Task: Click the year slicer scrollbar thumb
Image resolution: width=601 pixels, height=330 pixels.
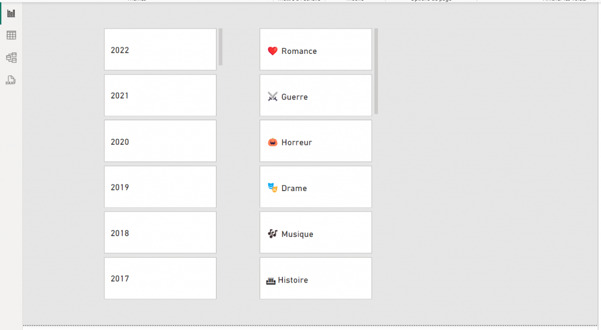Action: 221,47
